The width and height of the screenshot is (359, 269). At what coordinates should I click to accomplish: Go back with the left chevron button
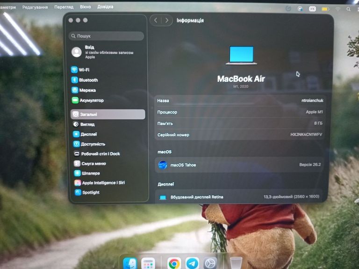click(156, 21)
